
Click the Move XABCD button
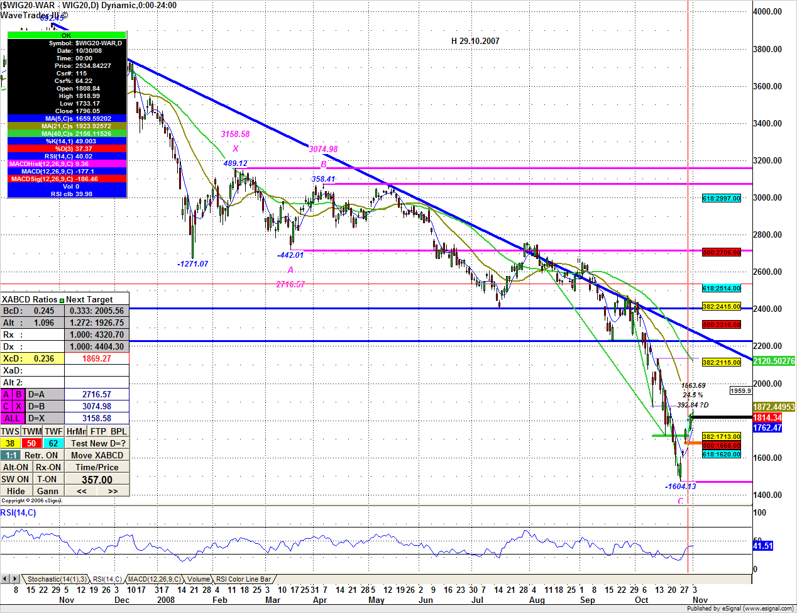[97, 455]
